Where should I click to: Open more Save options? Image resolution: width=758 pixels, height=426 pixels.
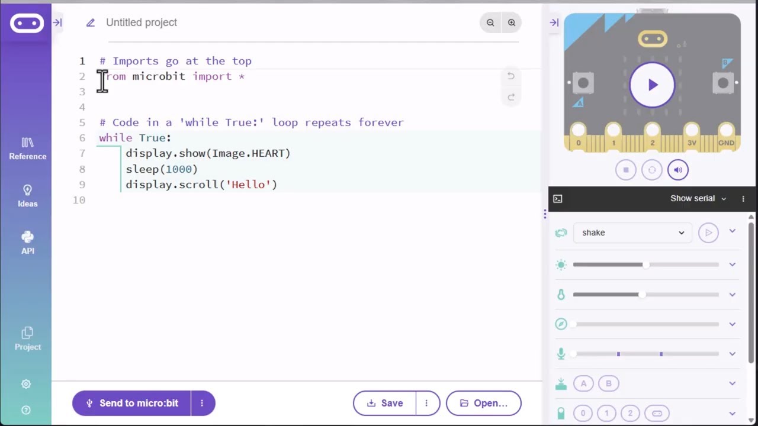(426, 403)
